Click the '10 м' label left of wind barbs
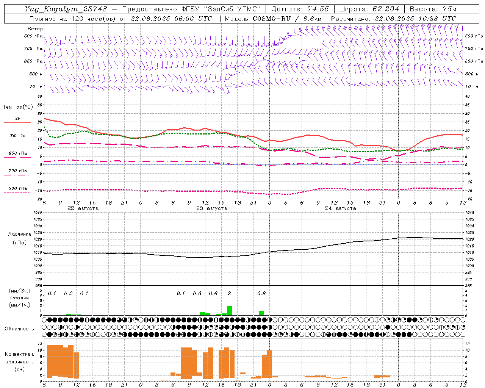 pyautogui.click(x=36, y=86)
